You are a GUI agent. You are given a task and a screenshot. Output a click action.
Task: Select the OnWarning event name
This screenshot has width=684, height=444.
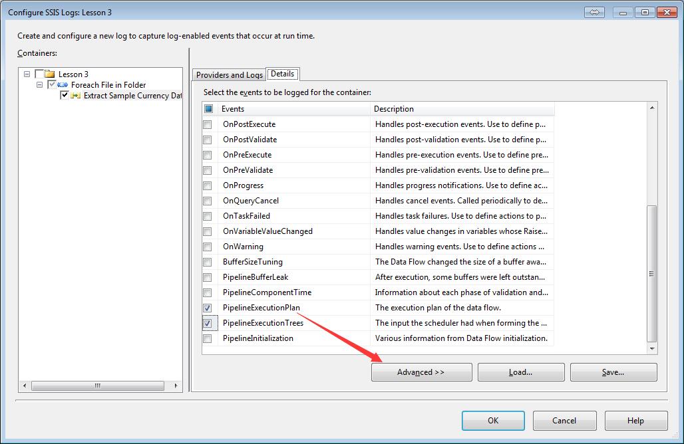point(243,247)
